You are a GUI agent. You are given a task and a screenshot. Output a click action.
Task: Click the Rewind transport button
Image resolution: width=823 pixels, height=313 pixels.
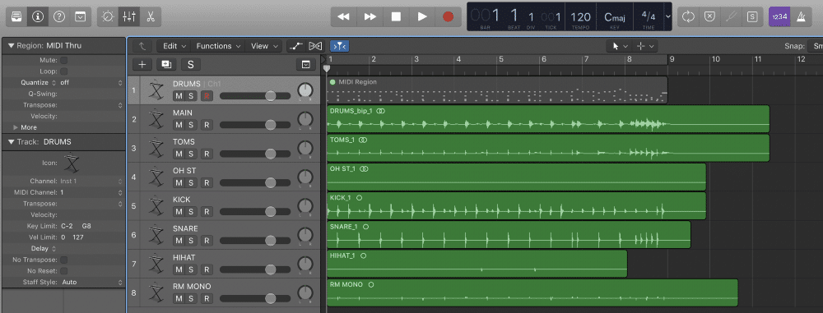tap(343, 16)
